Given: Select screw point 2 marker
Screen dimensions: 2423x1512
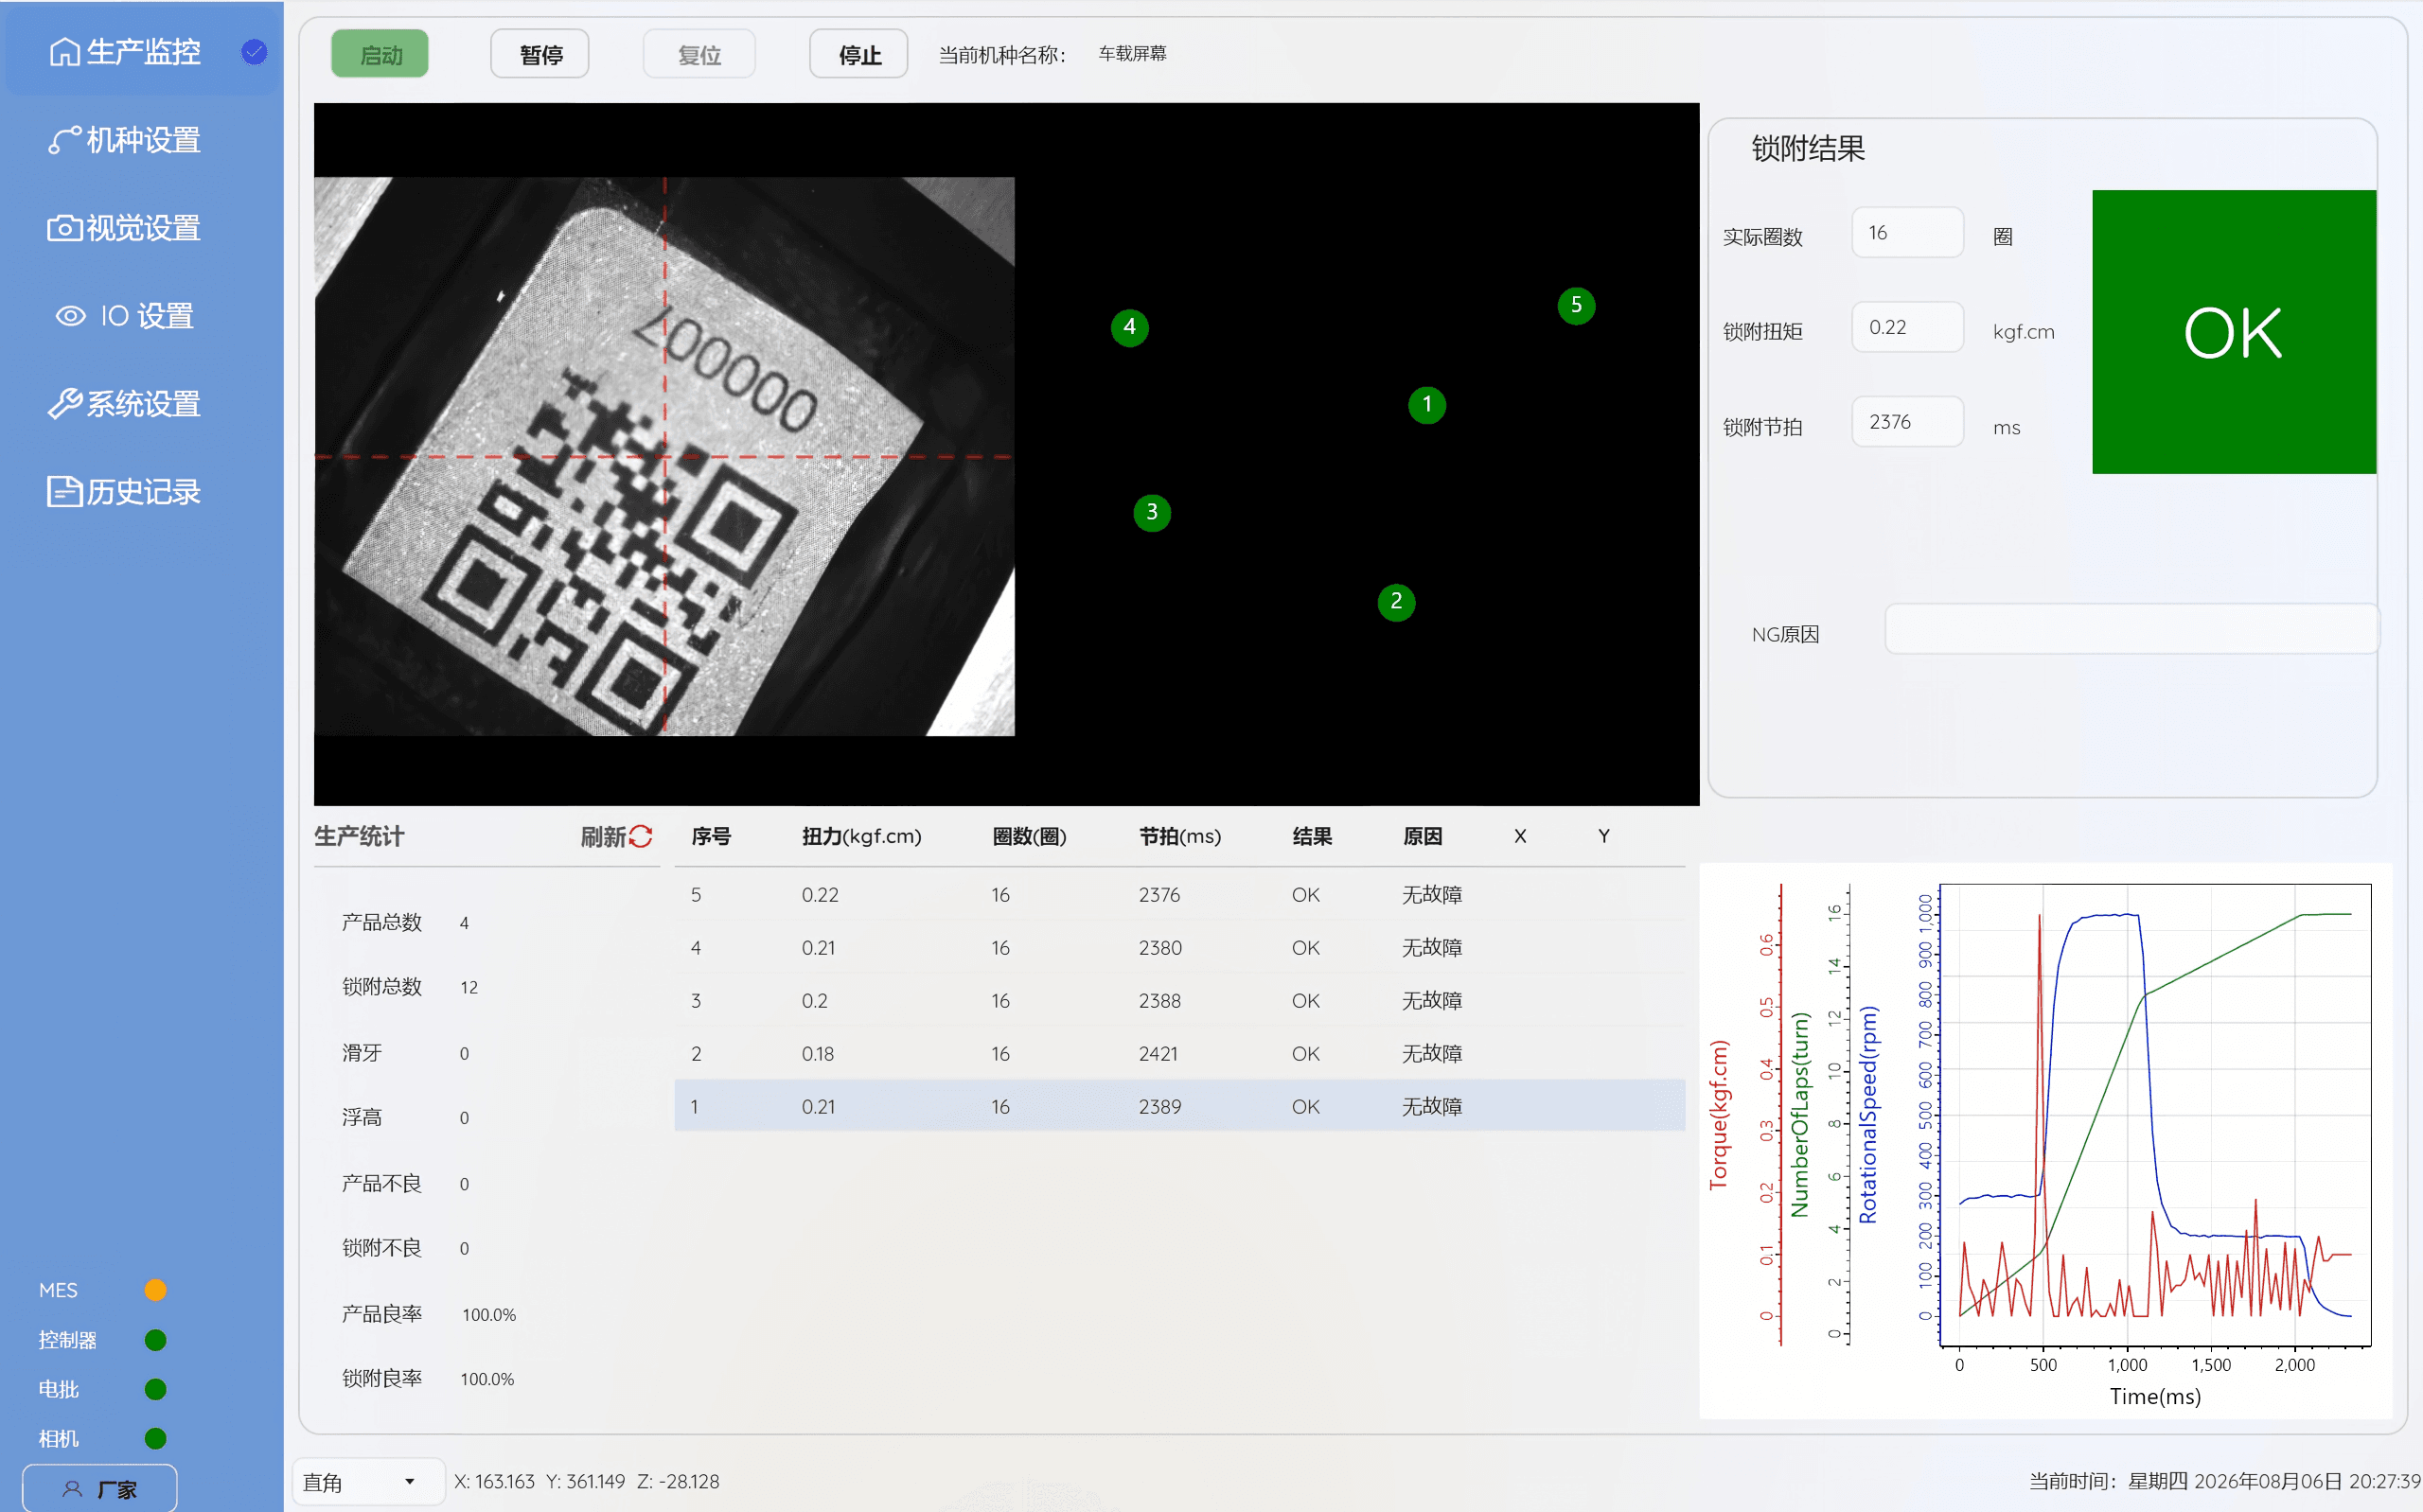Looking at the screenshot, I should pos(1396,602).
